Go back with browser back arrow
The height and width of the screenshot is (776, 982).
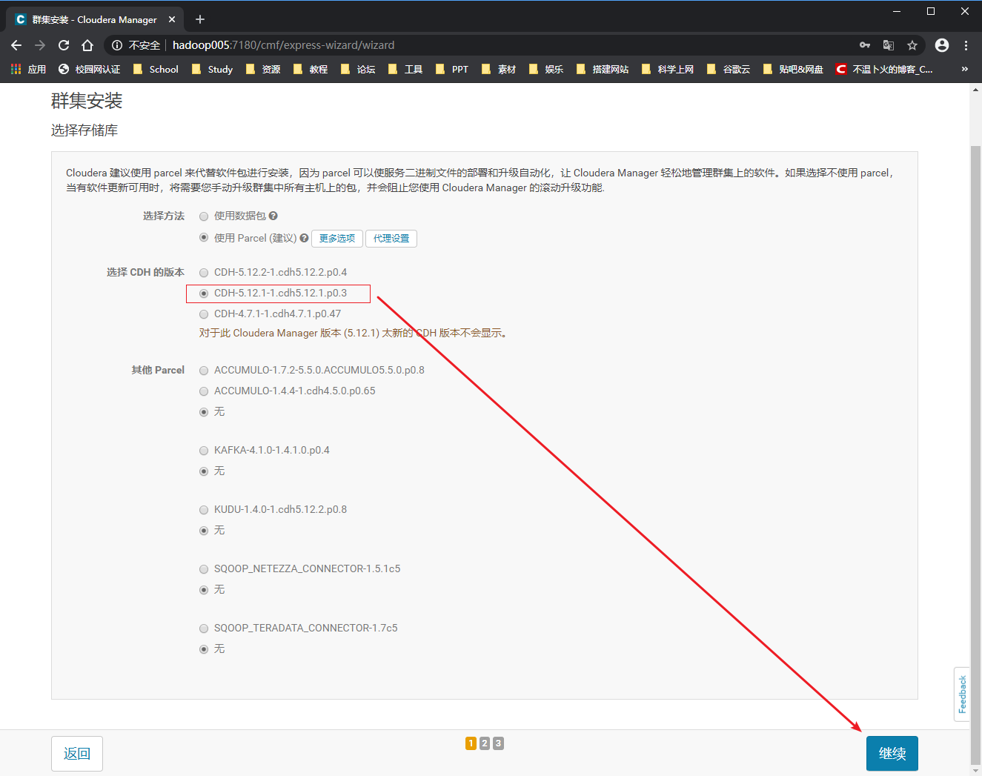pos(16,45)
